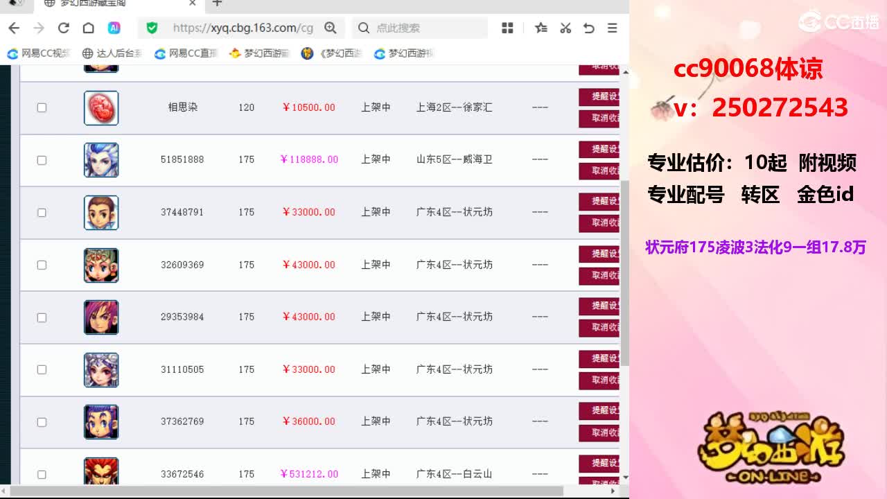Tick the checkbox for ID 37362769
The height and width of the screenshot is (499, 887).
point(42,421)
